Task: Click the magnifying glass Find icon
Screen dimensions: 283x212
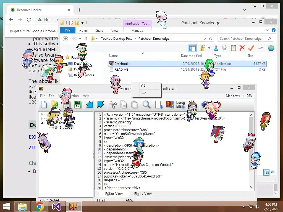Action: pos(146,104)
